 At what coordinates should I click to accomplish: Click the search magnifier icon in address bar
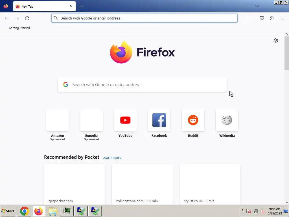pos(56,18)
